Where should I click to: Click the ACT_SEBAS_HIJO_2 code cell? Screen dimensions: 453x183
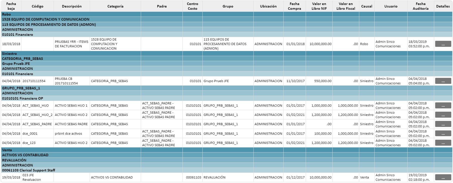click(37, 115)
